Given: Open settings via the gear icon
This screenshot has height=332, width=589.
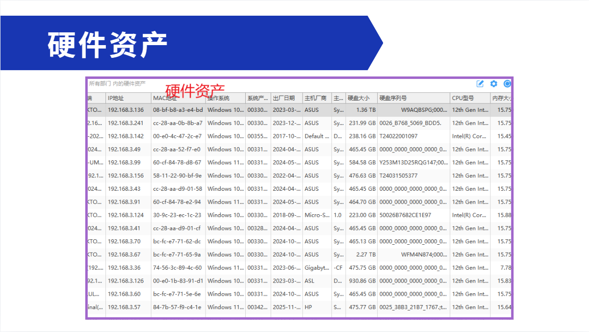Looking at the screenshot, I should tap(494, 84).
